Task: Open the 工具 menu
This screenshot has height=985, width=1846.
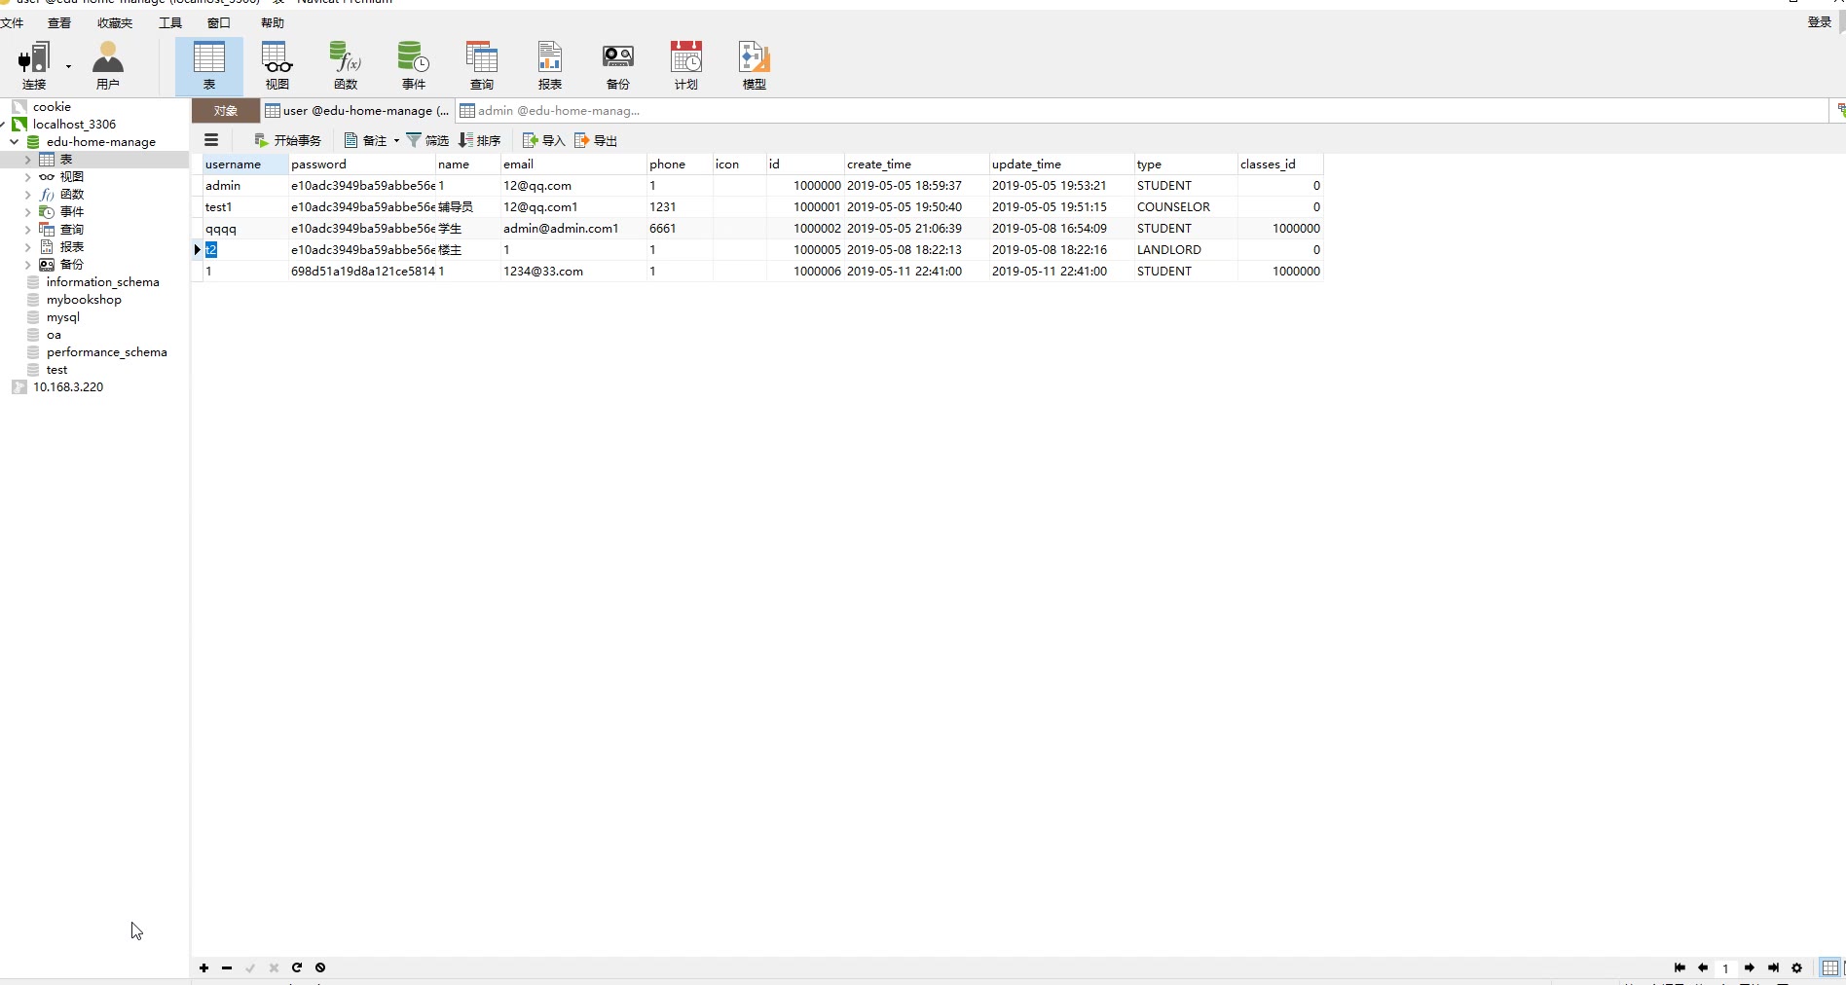Action: [x=170, y=22]
